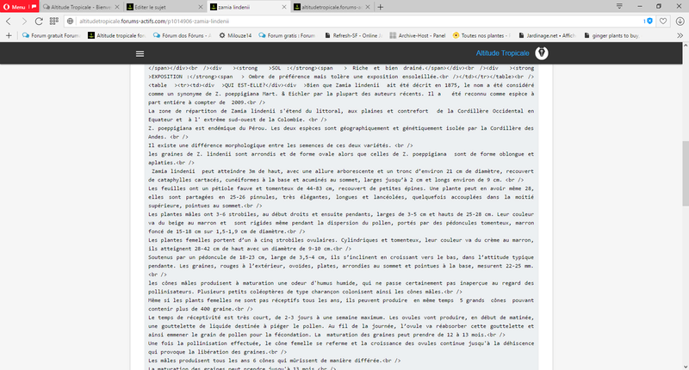Click the line 'Il existe une différence morphologique'

click(281, 145)
